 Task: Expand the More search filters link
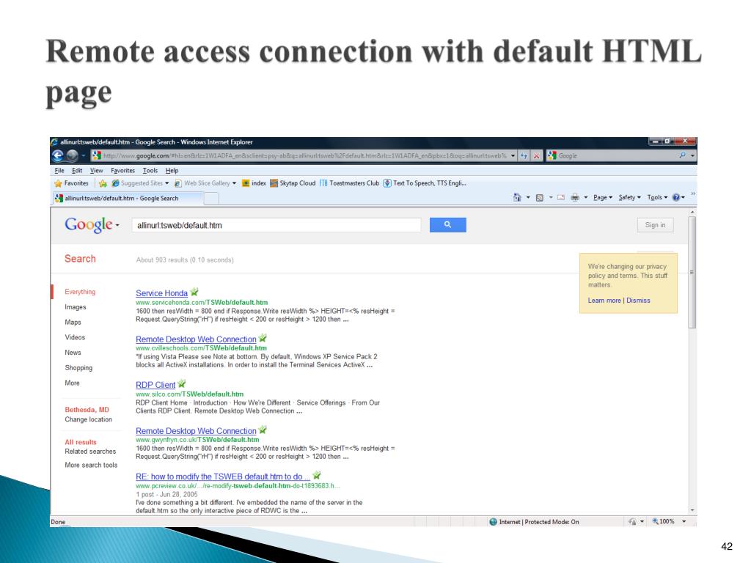coord(73,383)
